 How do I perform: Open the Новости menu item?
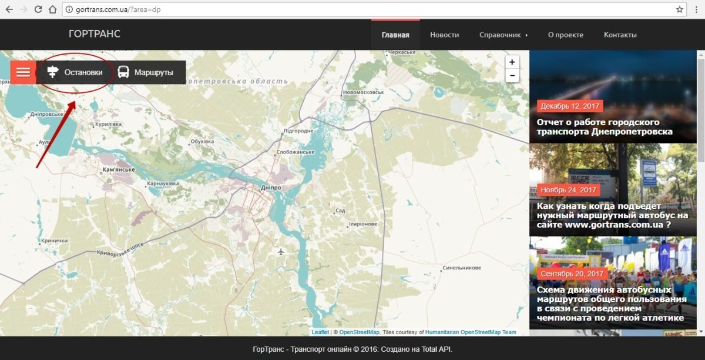pos(444,35)
